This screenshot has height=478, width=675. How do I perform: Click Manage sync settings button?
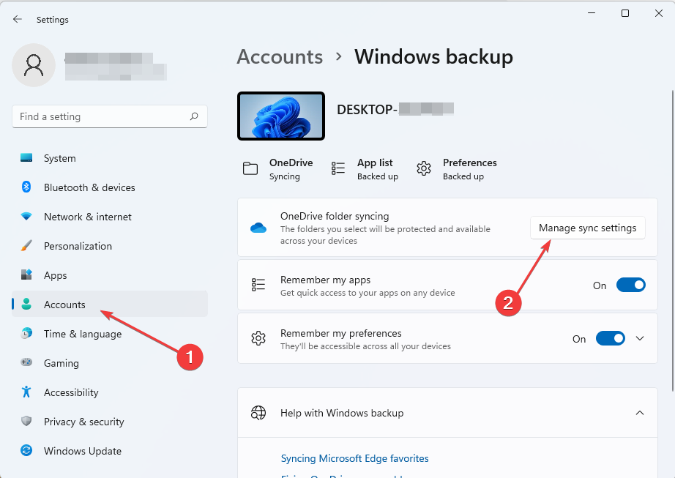point(587,228)
